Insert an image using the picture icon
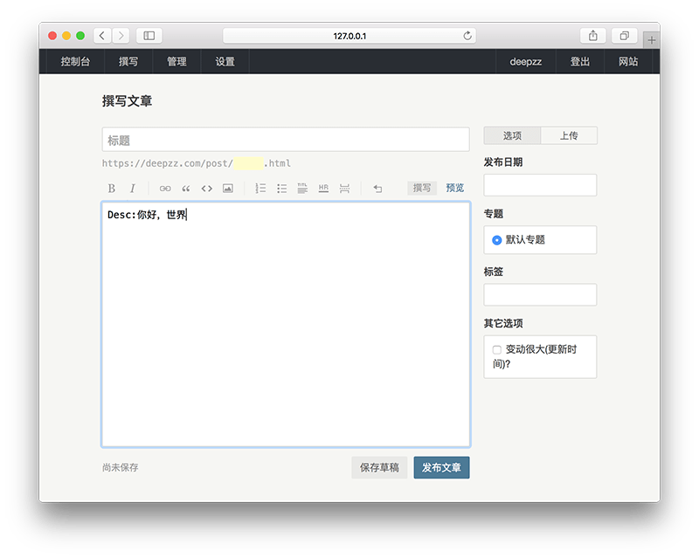The image size is (699, 558). (x=228, y=188)
